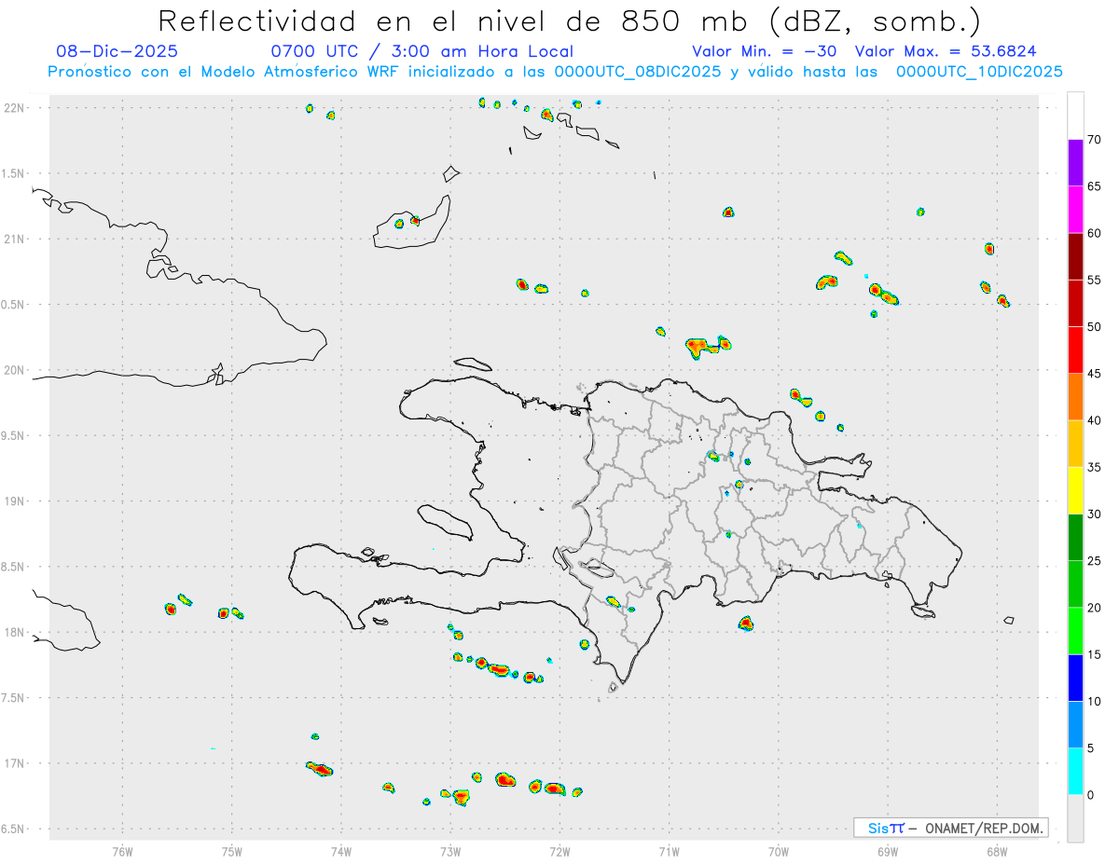
Task: Pick the maroon 55–60 dBZ colorbar segment
Action: [1075, 256]
